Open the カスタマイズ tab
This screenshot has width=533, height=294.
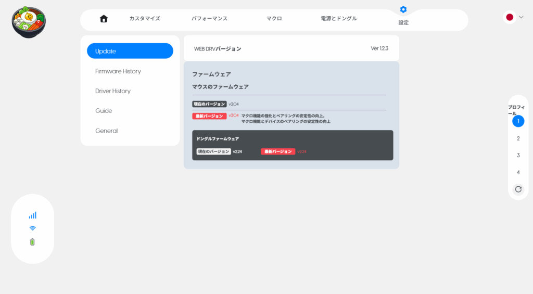tap(145, 19)
